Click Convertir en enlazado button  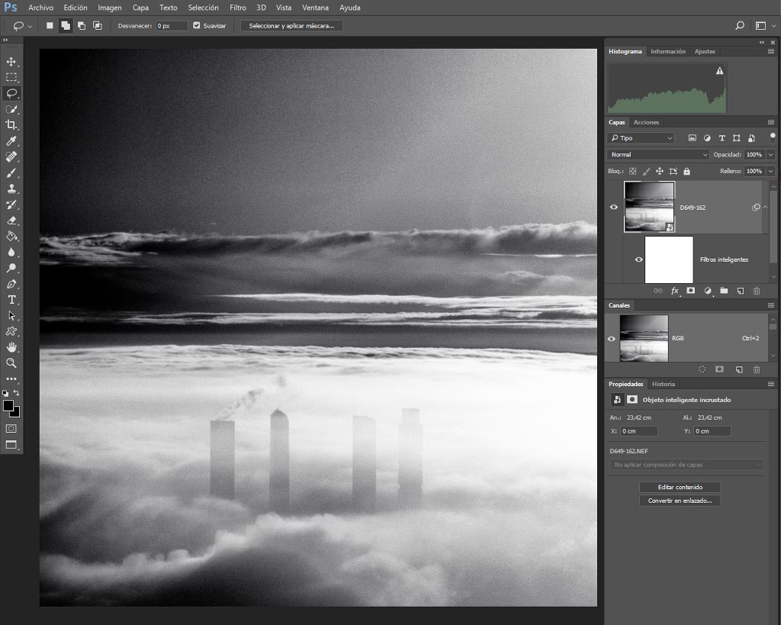click(680, 501)
